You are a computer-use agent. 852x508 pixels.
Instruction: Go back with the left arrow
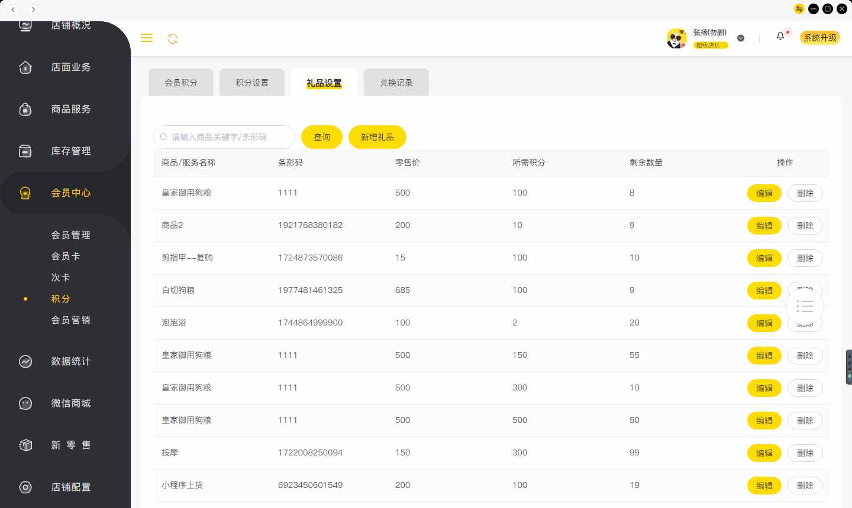pyautogui.click(x=13, y=9)
